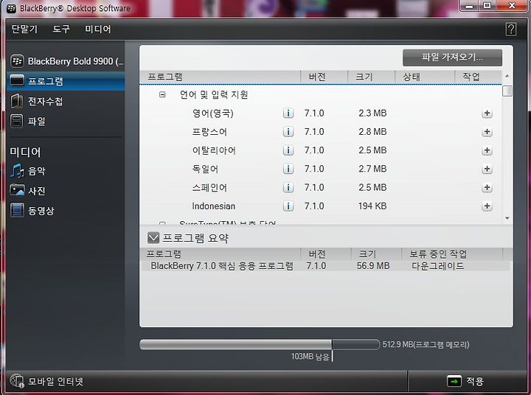Add 영어(영국) with plus button
The image size is (531, 395).
[x=487, y=113]
